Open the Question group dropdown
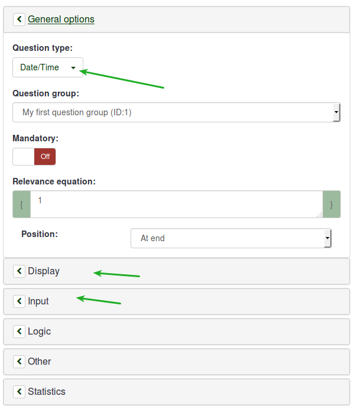The width and height of the screenshot is (355, 412). point(176,112)
